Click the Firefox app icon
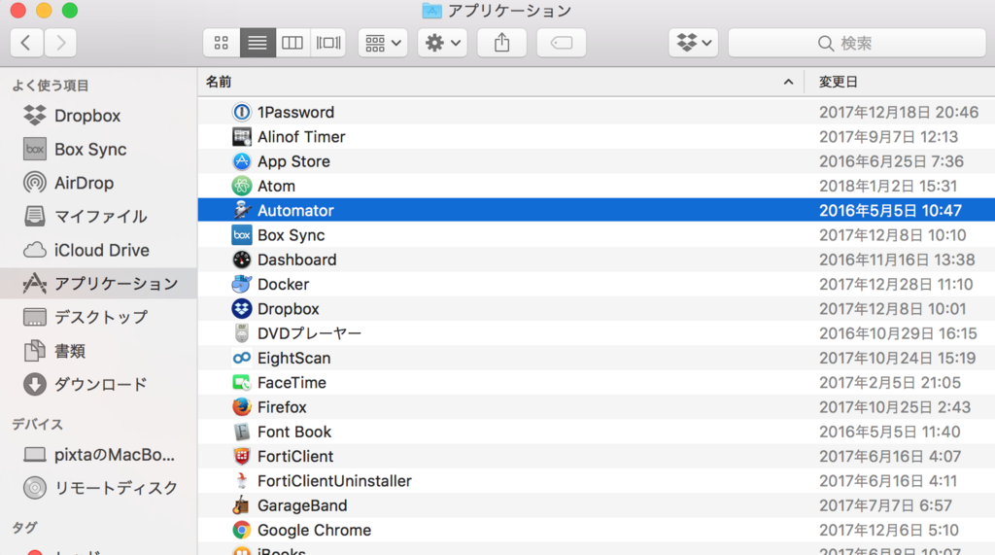Viewport: 995px width, 555px height. pos(241,407)
